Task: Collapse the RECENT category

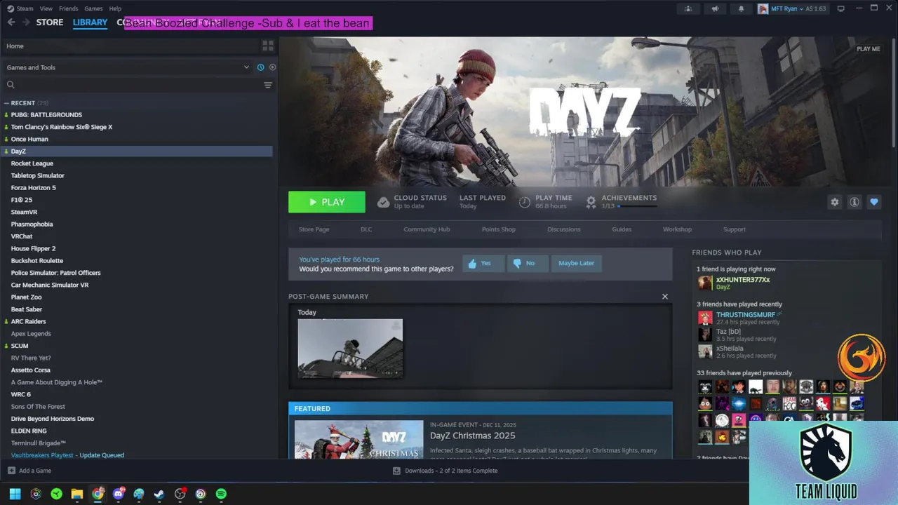Action: (7, 103)
